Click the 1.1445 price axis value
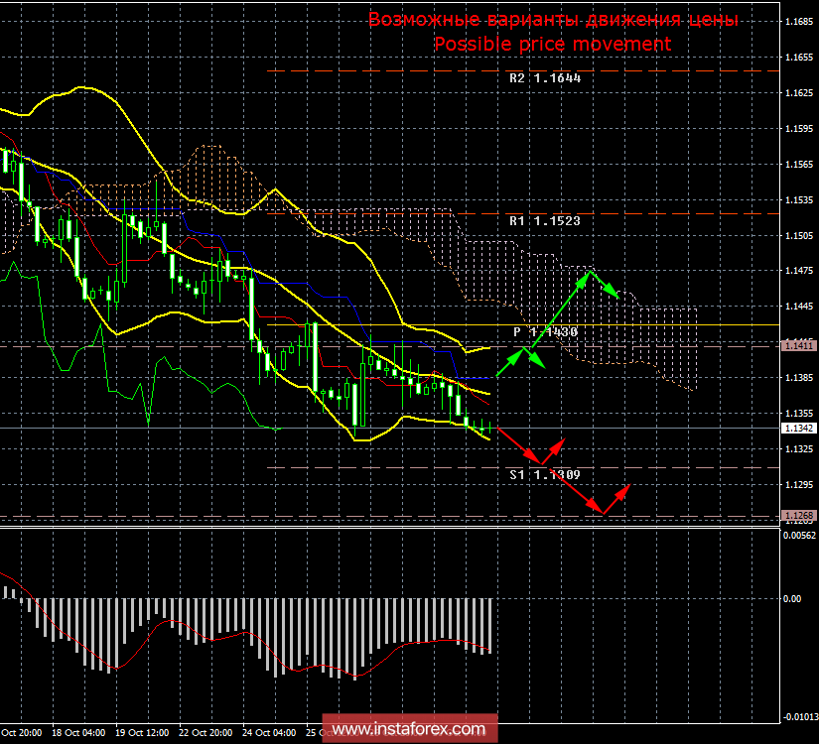This screenshot has height=744, width=819. [799, 307]
